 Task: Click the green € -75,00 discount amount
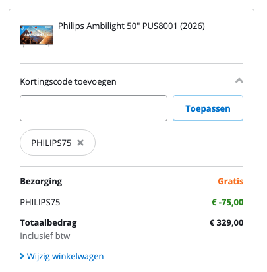227,202
